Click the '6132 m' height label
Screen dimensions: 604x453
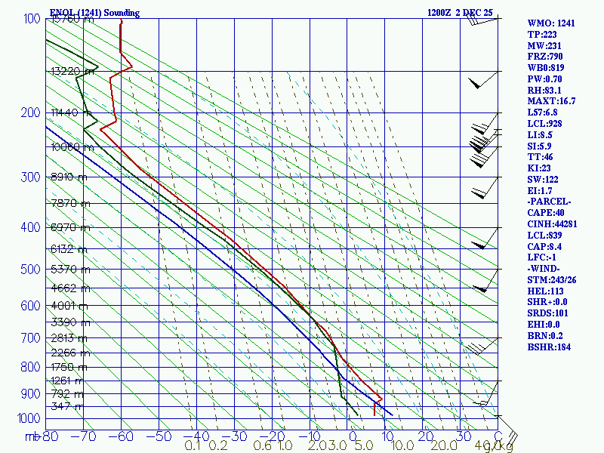pyautogui.click(x=69, y=249)
